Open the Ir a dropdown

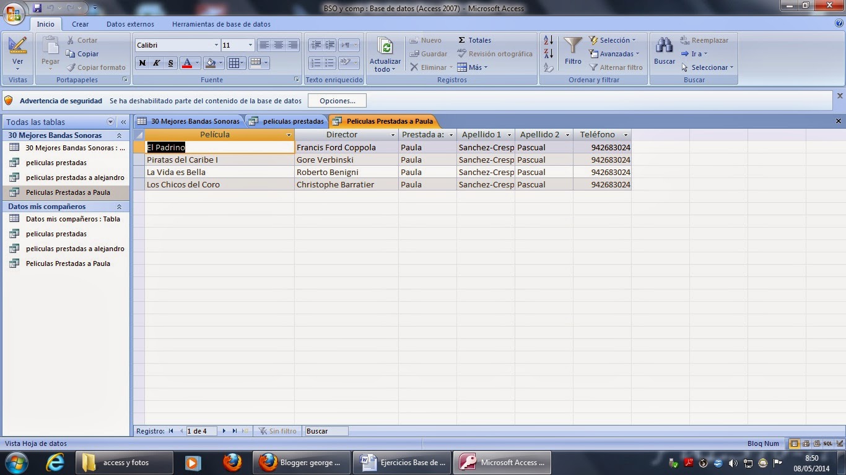pyautogui.click(x=694, y=54)
